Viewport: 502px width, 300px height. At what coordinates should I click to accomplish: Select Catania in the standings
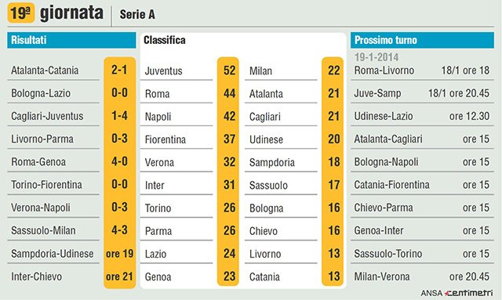(x=264, y=277)
